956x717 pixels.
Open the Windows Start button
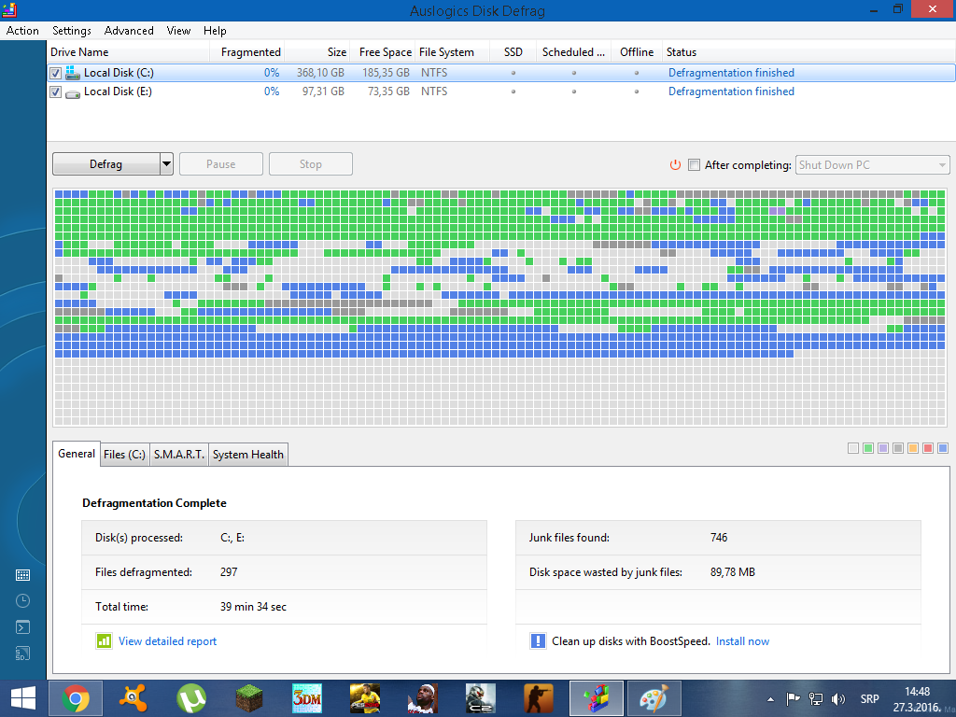(23, 698)
